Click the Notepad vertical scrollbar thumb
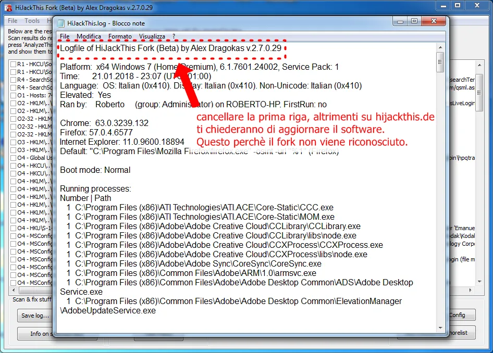Image resolution: width=493 pixels, height=353 pixels. pyautogui.click(x=440, y=62)
